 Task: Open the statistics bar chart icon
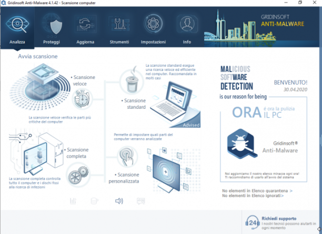coord(73,201)
